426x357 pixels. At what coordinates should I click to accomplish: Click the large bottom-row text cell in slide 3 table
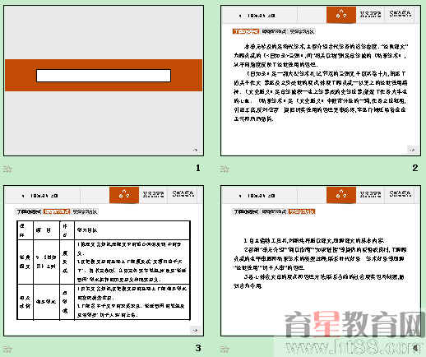click(x=132, y=302)
